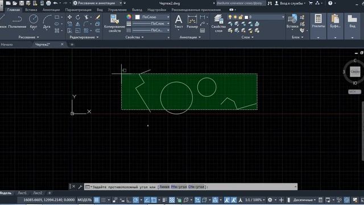
Task: Click the Save icon in quick access toolbar
Action: click(22, 3)
